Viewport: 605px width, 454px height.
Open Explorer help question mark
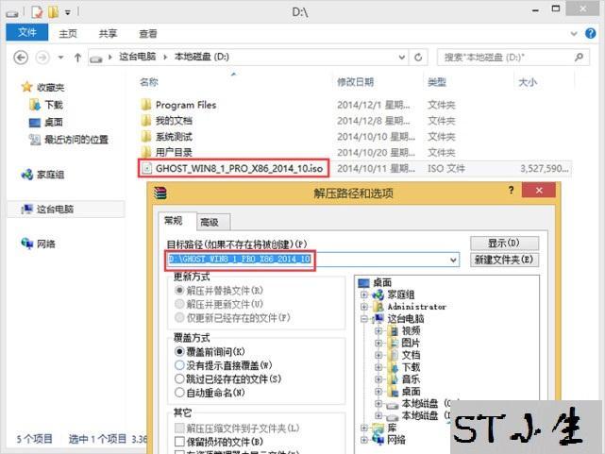click(590, 34)
